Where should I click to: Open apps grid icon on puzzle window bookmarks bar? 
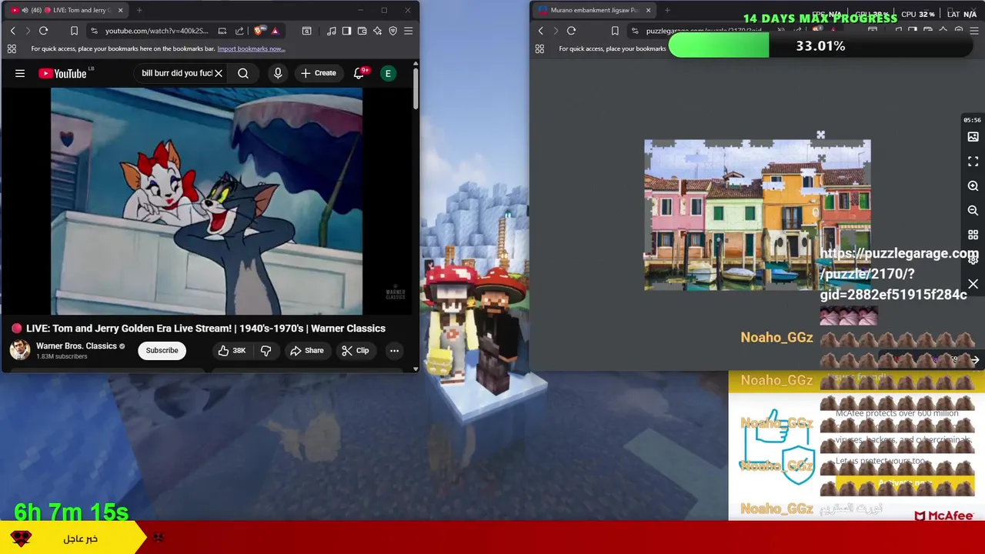point(539,48)
